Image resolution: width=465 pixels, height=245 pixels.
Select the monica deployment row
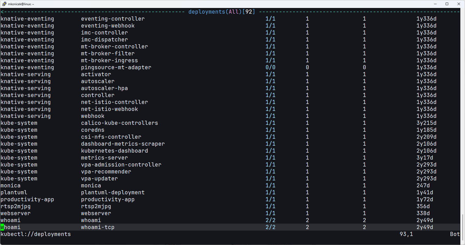(x=91, y=185)
